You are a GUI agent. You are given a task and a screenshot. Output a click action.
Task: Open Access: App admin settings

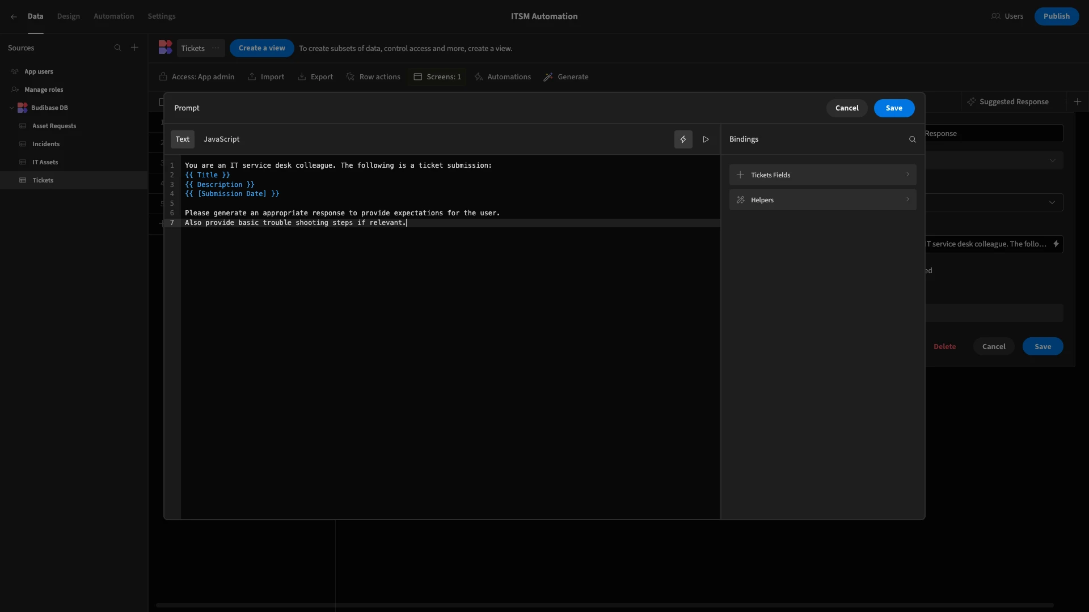[197, 77]
